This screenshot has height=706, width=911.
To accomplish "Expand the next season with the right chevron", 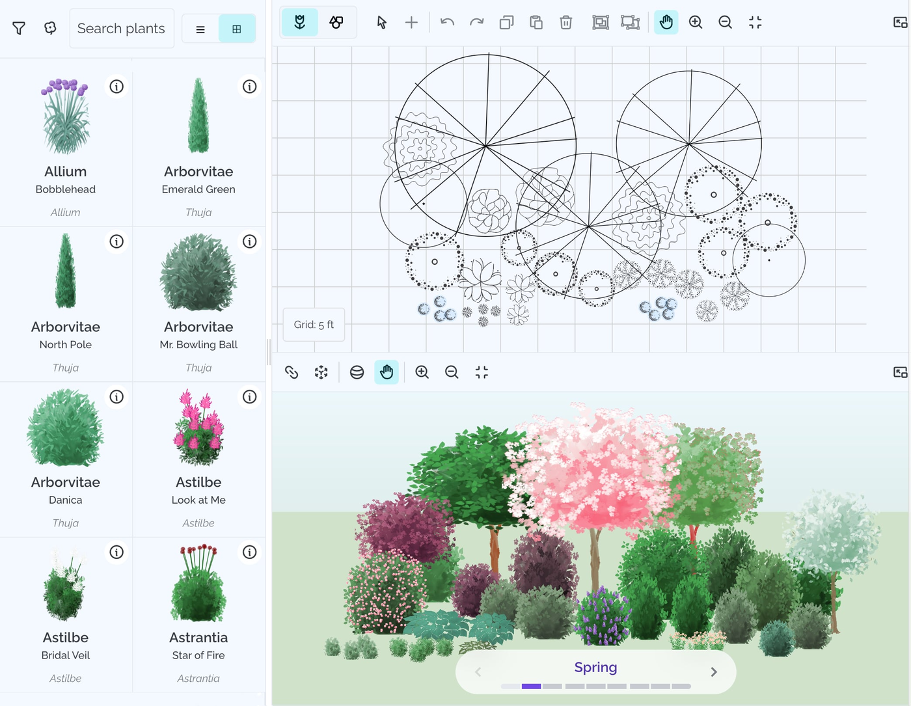I will (x=713, y=672).
